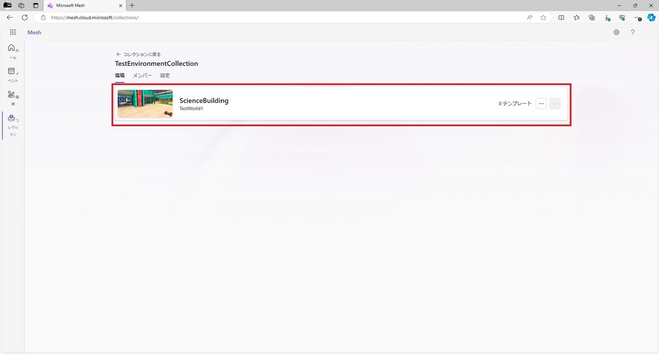Open the Read aloud icon in address bar
Screen dimensions: 659x354
point(529,18)
